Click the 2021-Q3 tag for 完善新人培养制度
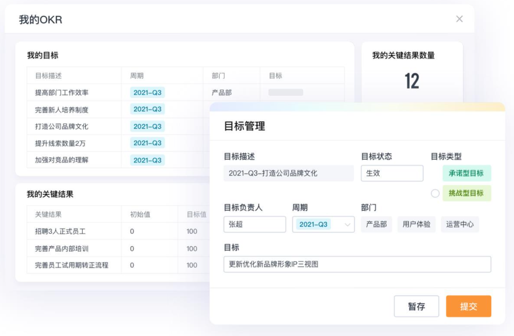514x336 pixels. point(147,109)
